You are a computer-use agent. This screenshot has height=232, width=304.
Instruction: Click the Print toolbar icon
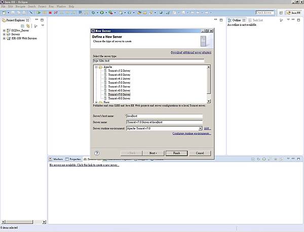click(24, 13)
